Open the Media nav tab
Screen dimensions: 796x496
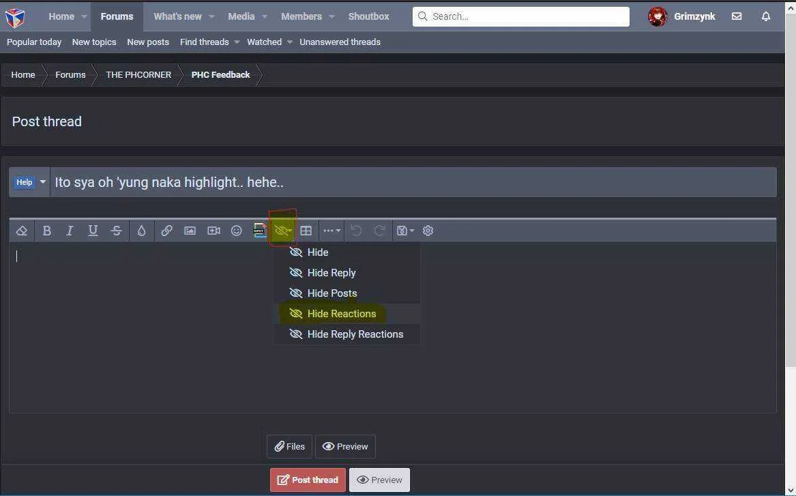241,17
